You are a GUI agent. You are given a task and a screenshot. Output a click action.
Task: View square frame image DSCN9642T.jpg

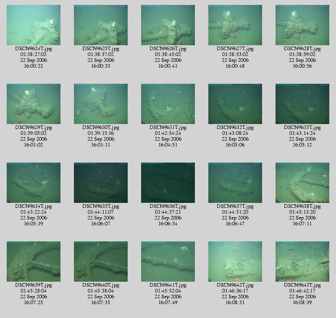(x=235, y=262)
